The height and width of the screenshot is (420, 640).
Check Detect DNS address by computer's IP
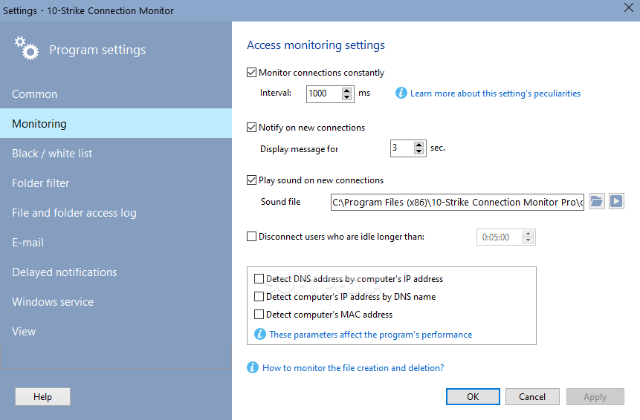(259, 279)
